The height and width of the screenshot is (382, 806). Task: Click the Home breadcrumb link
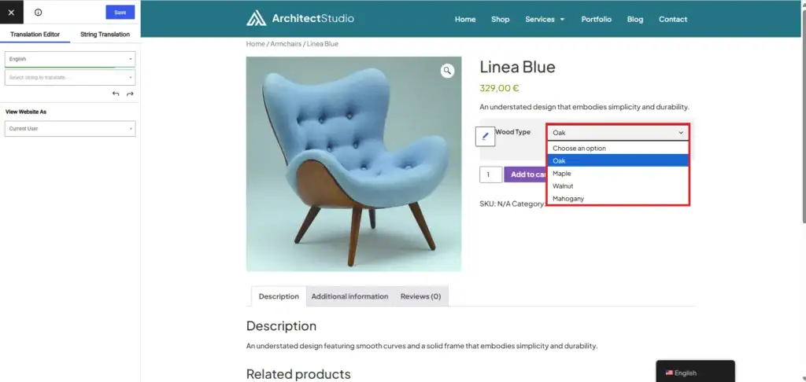[x=256, y=44]
